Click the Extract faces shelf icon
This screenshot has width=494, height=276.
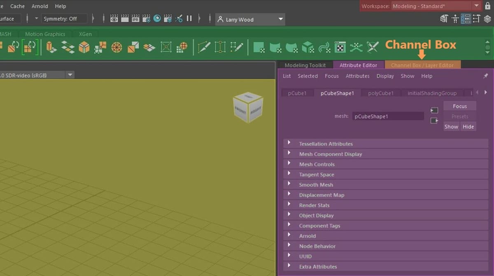pyautogui.click(x=149, y=47)
